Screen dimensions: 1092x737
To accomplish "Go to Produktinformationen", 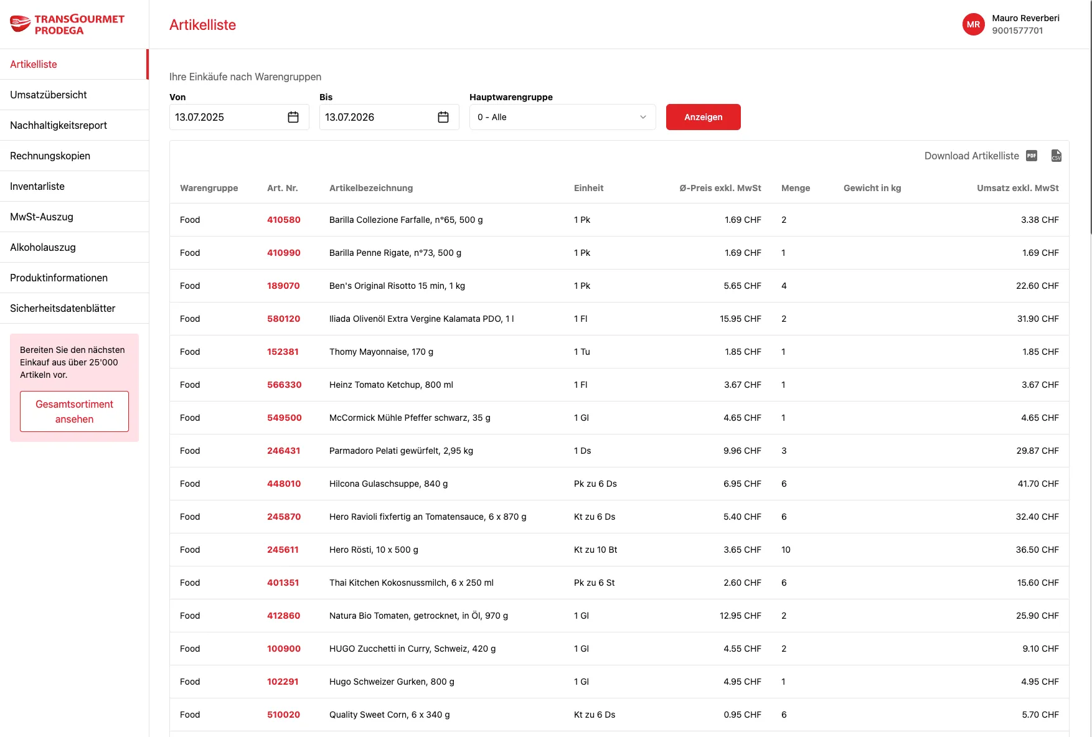I will tap(74, 278).
